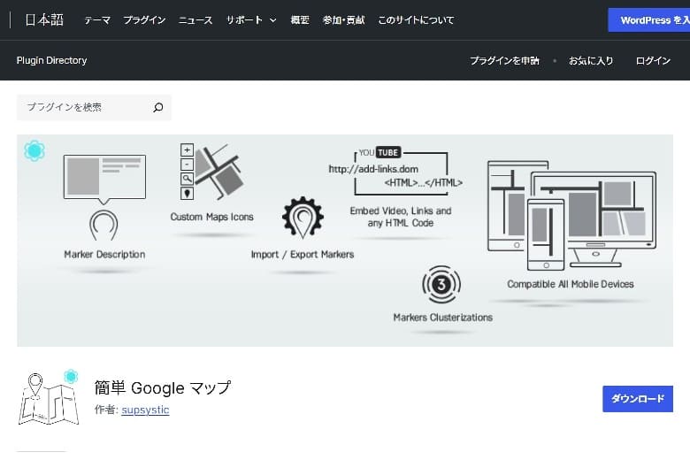Click the chevron next to サポート

[x=272, y=20]
